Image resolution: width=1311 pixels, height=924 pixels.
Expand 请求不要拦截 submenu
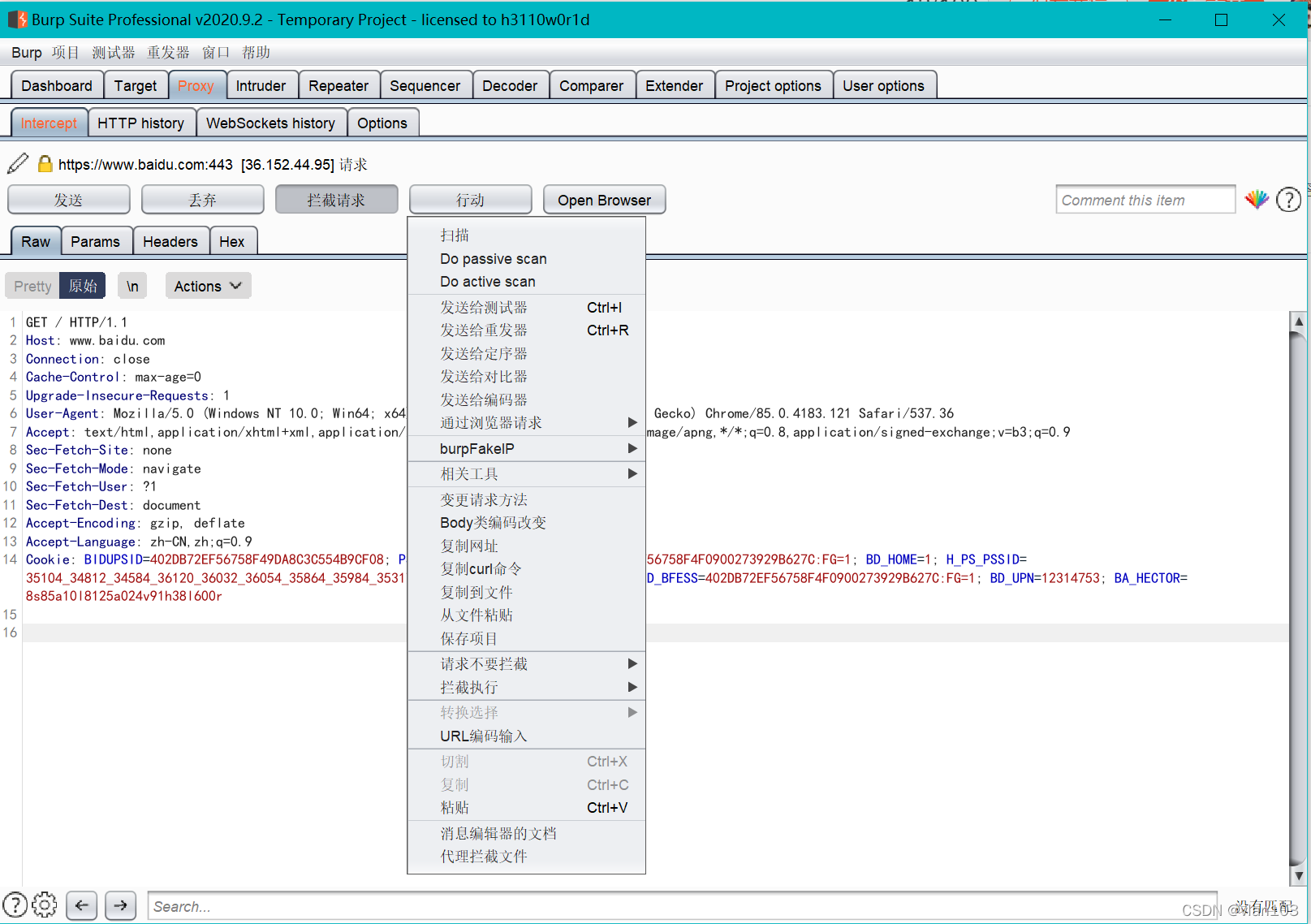(526, 664)
